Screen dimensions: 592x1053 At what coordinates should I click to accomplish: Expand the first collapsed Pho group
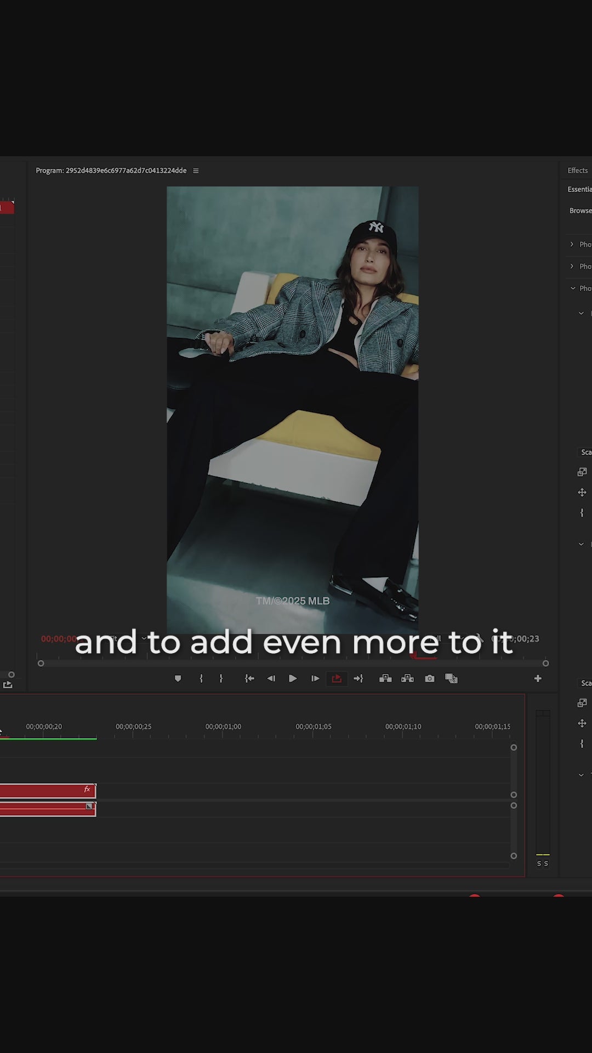tap(572, 244)
